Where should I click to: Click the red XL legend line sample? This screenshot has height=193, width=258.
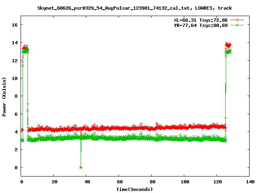[x=237, y=20]
